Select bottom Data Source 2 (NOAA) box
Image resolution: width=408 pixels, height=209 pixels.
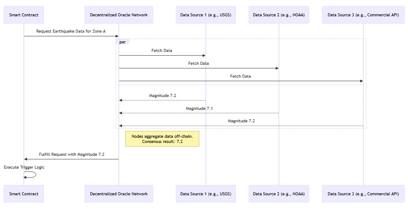[278, 194]
